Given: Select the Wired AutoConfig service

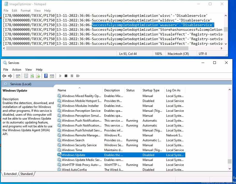Looking at the screenshot, I should tap(121, 170).
